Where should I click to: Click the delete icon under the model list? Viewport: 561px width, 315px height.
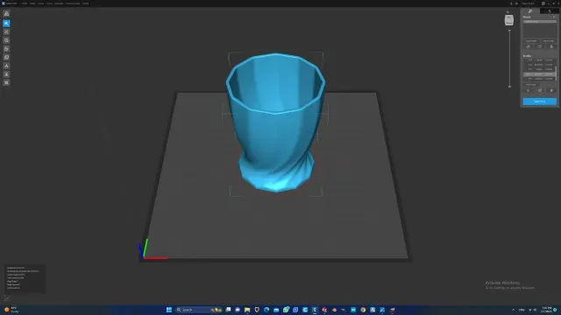(551, 46)
